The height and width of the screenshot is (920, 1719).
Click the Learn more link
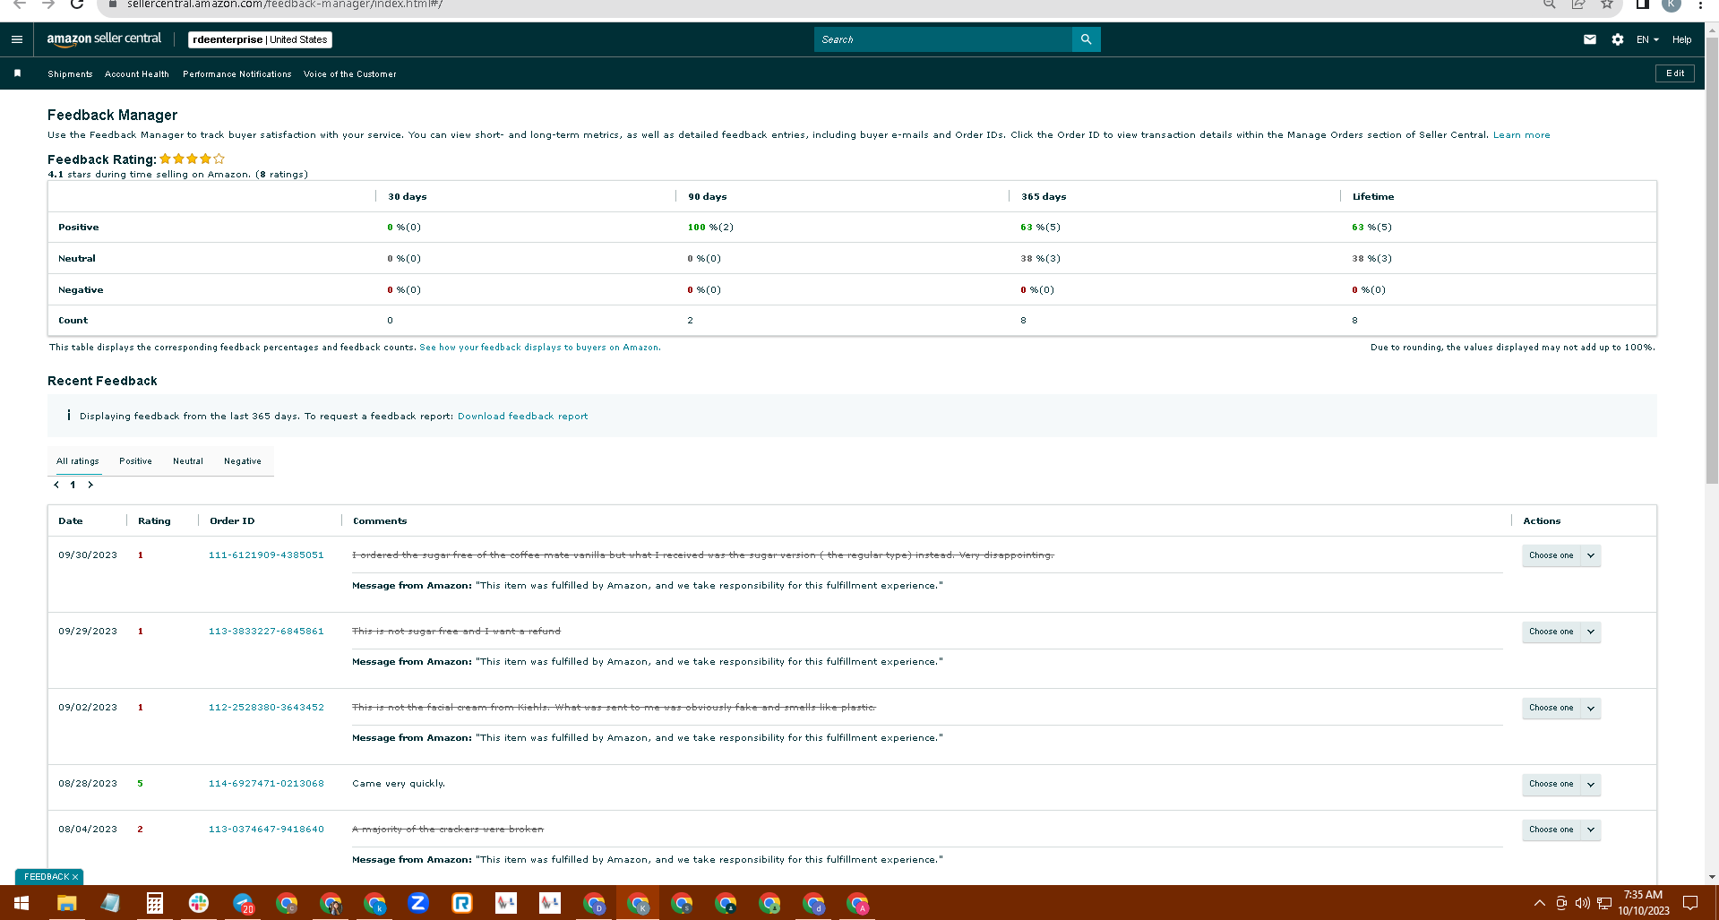click(x=1521, y=135)
